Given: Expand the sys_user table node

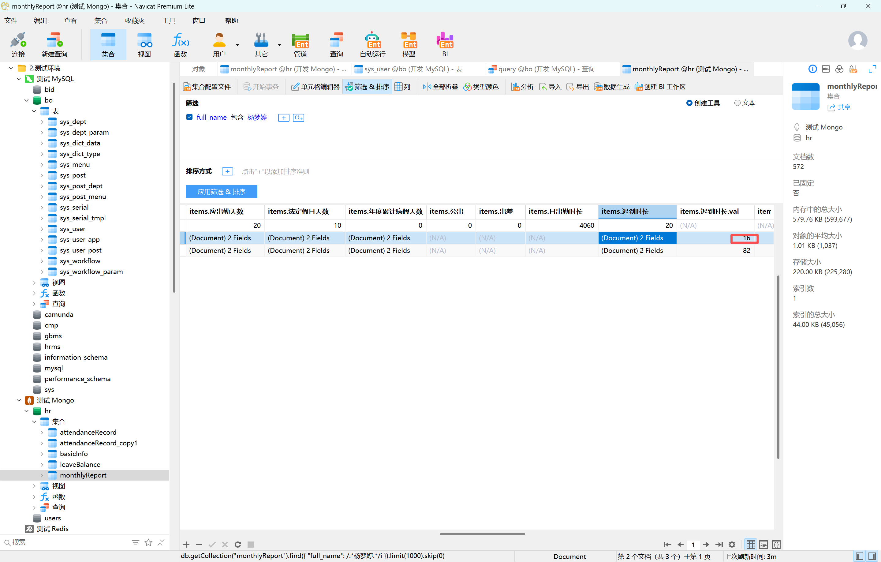Looking at the screenshot, I should (x=42, y=229).
